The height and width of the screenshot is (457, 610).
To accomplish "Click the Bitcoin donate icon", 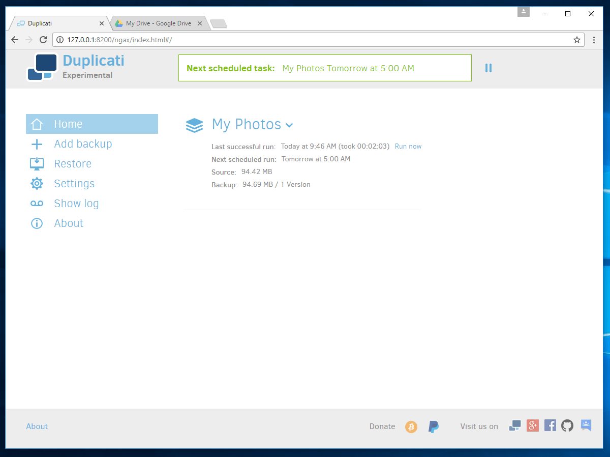I will [411, 426].
